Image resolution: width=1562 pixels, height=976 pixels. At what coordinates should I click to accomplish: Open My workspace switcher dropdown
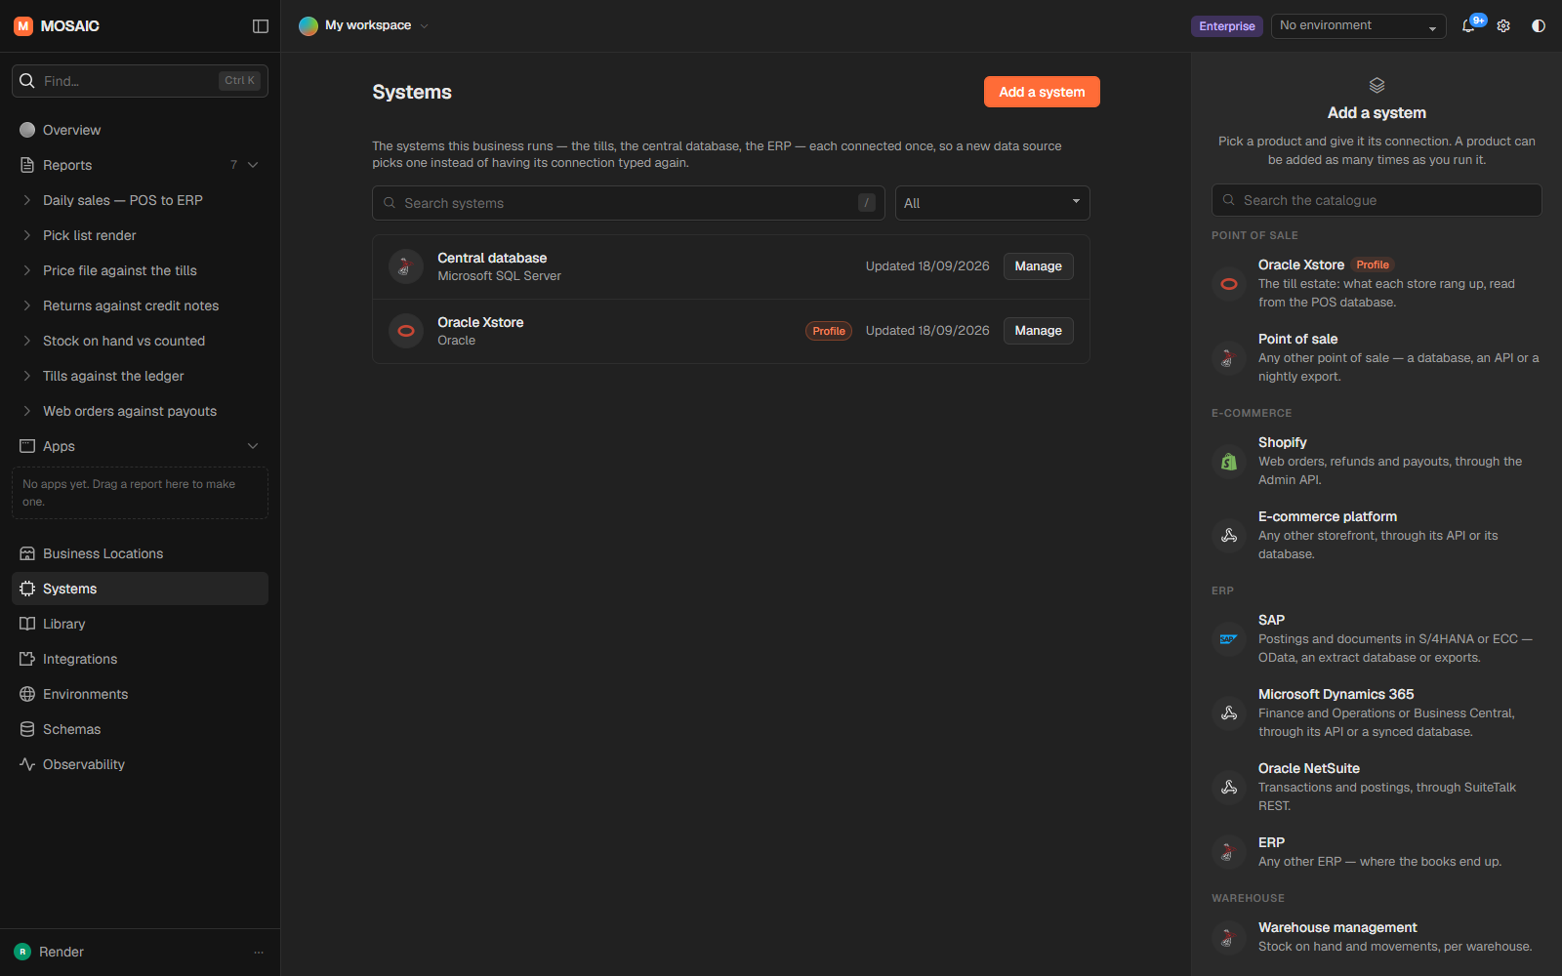(364, 26)
